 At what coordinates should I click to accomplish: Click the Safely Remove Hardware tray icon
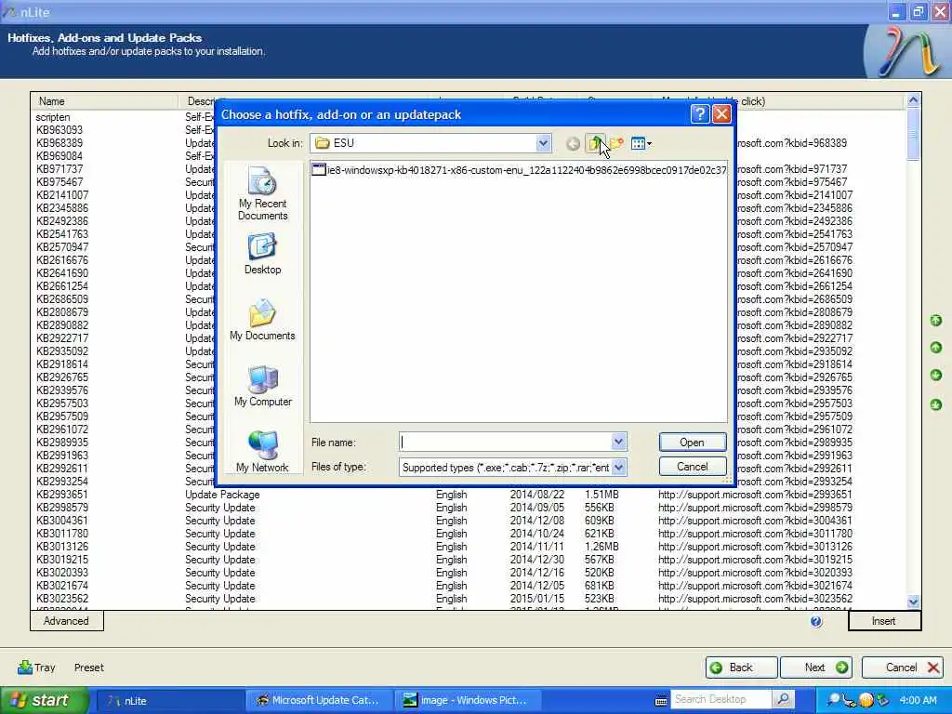[x=882, y=701]
